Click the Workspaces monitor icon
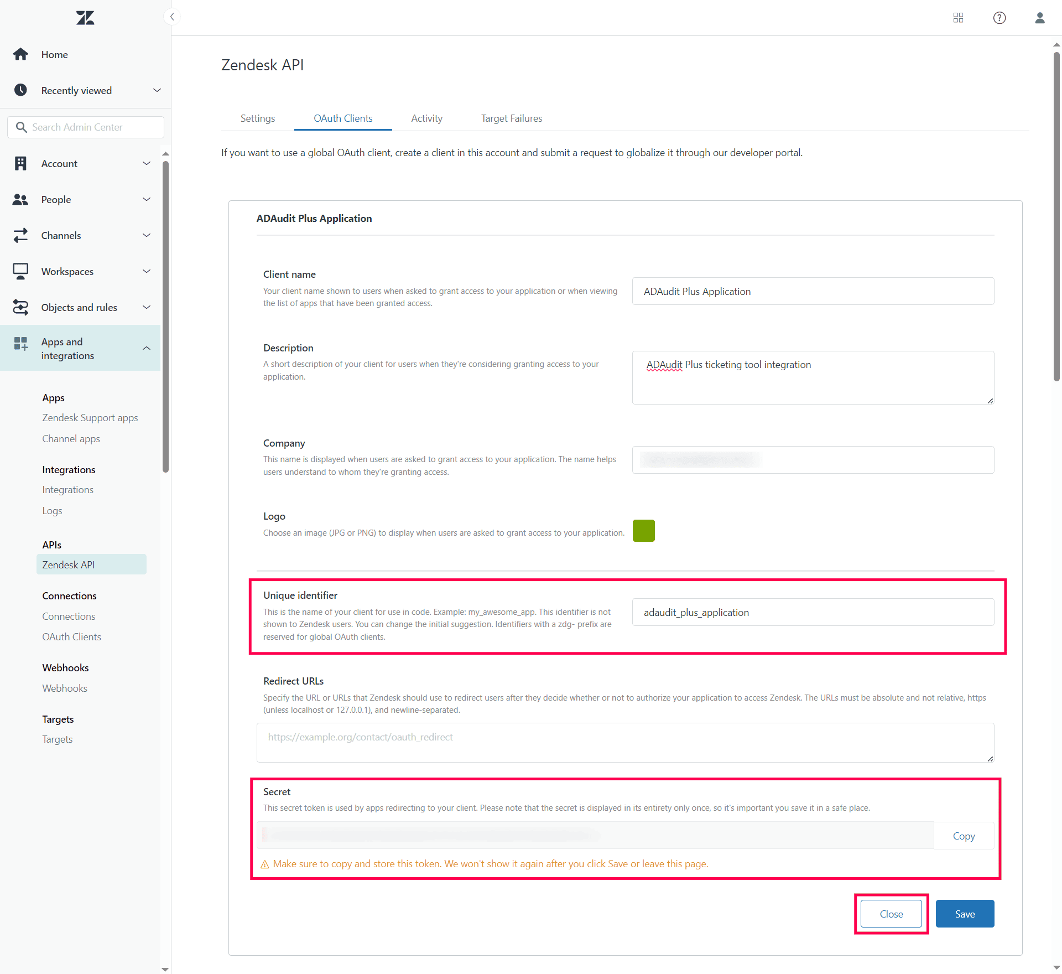This screenshot has height=974, width=1062. 20,271
